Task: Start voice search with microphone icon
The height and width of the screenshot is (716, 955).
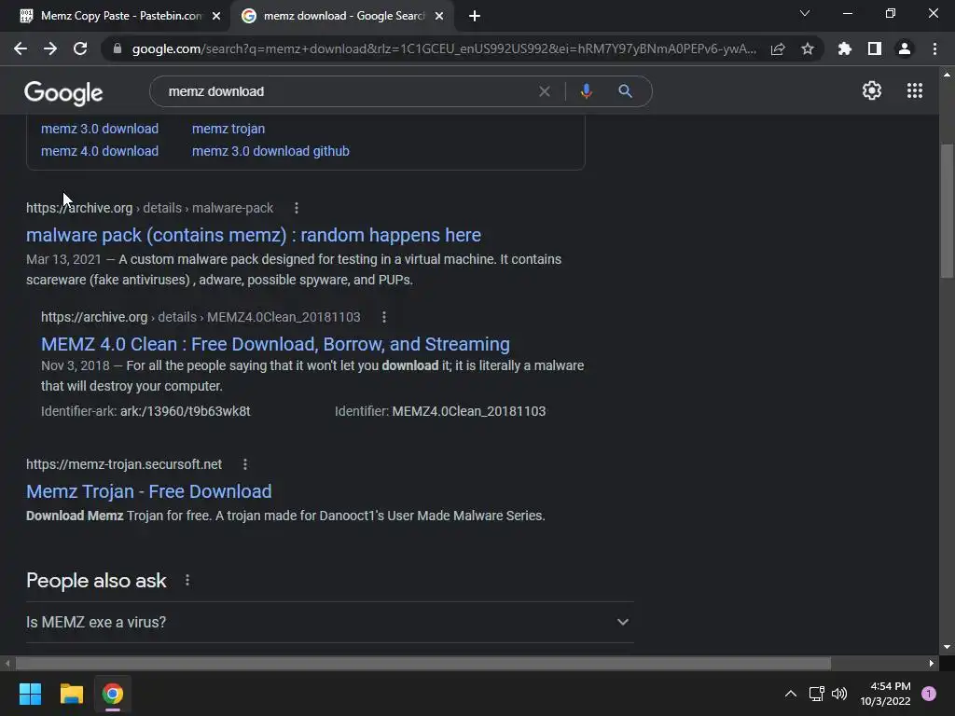Action: 586,91
